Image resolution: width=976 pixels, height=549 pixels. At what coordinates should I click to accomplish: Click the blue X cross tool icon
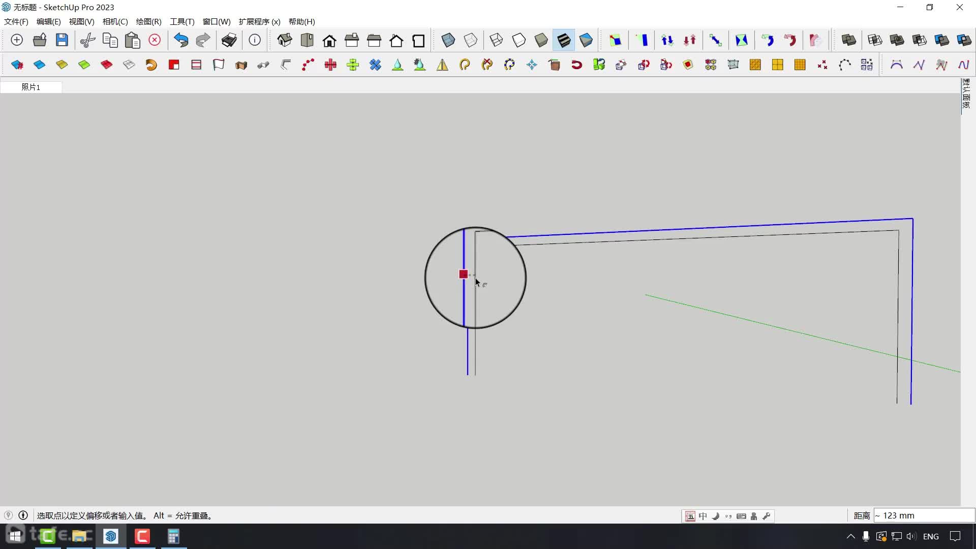(x=375, y=65)
